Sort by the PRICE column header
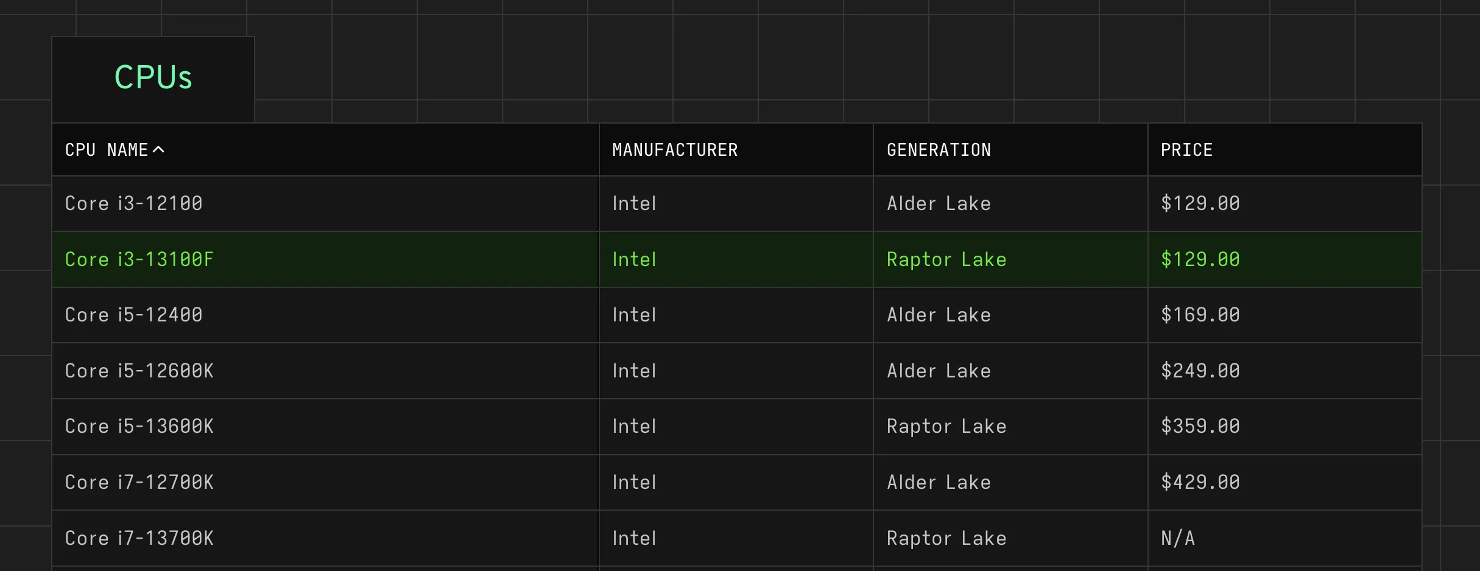Viewport: 1480px width, 571px height. 1186,150
